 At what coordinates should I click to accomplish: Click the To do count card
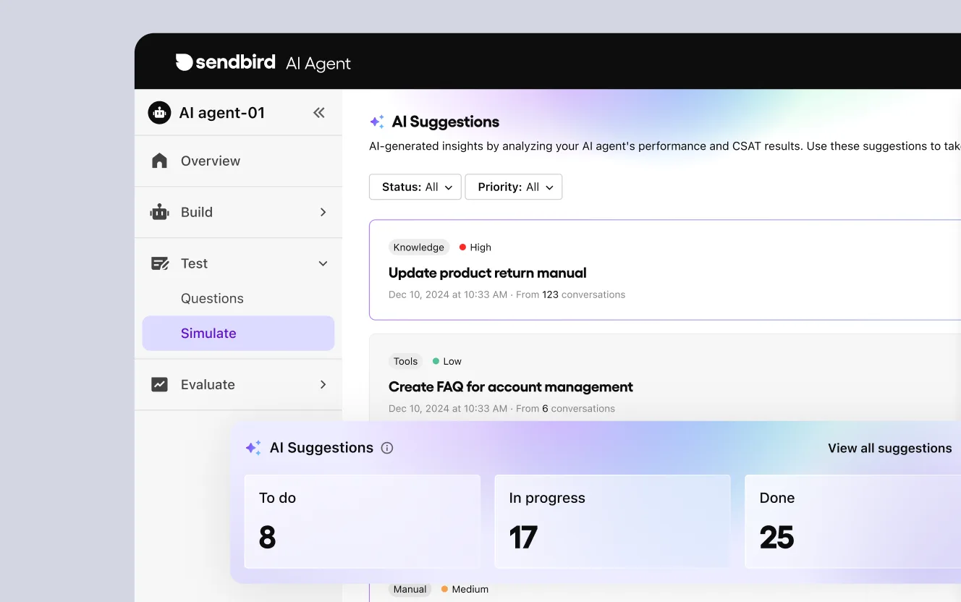pyautogui.click(x=362, y=521)
